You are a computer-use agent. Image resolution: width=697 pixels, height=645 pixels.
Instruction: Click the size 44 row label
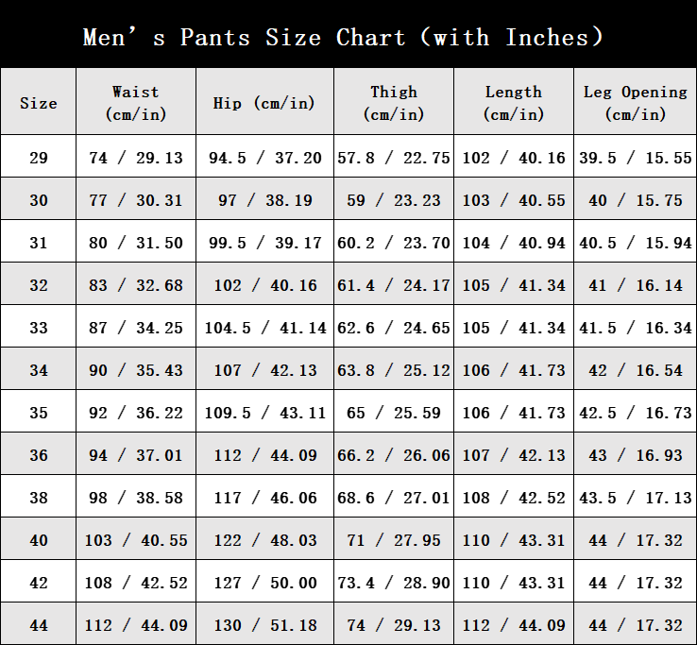click(39, 625)
